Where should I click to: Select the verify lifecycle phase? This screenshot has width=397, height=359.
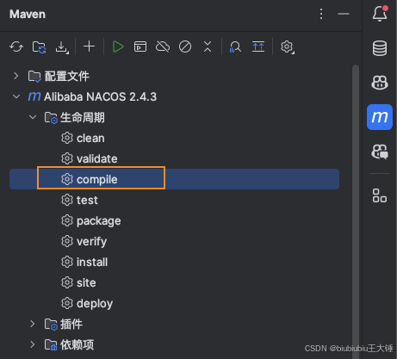click(x=92, y=241)
